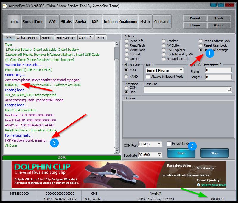The width and height of the screenshot is (238, 203).
Task: Click the Start button
Action: coord(181,153)
